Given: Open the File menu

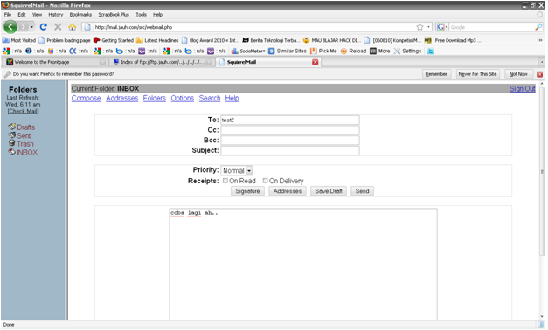Looking at the screenshot, I should pyautogui.click(x=8, y=15).
